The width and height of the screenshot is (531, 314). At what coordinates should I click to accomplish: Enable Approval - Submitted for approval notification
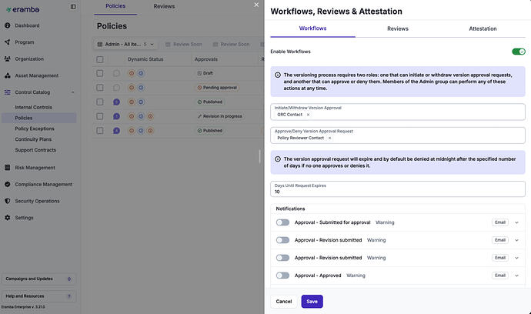coord(282,222)
